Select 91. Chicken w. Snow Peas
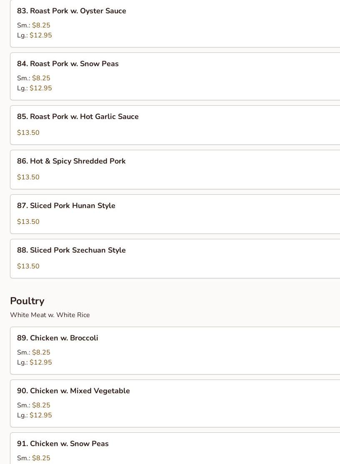 [x=62, y=444]
